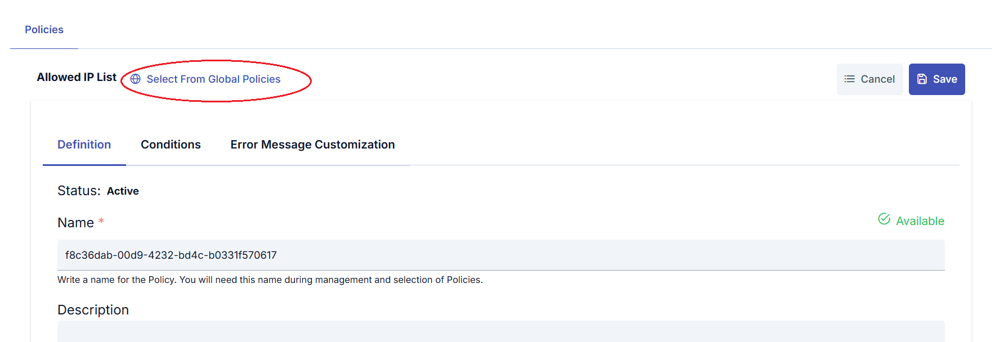Save the Allowed IP List policy
Viewport: 1004px width, 342px height.
(x=937, y=79)
